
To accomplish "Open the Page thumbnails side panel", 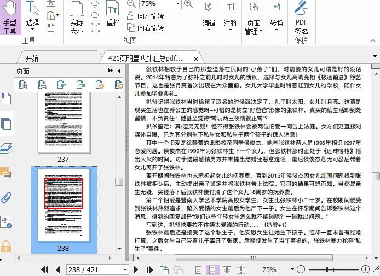I will 6,124.
